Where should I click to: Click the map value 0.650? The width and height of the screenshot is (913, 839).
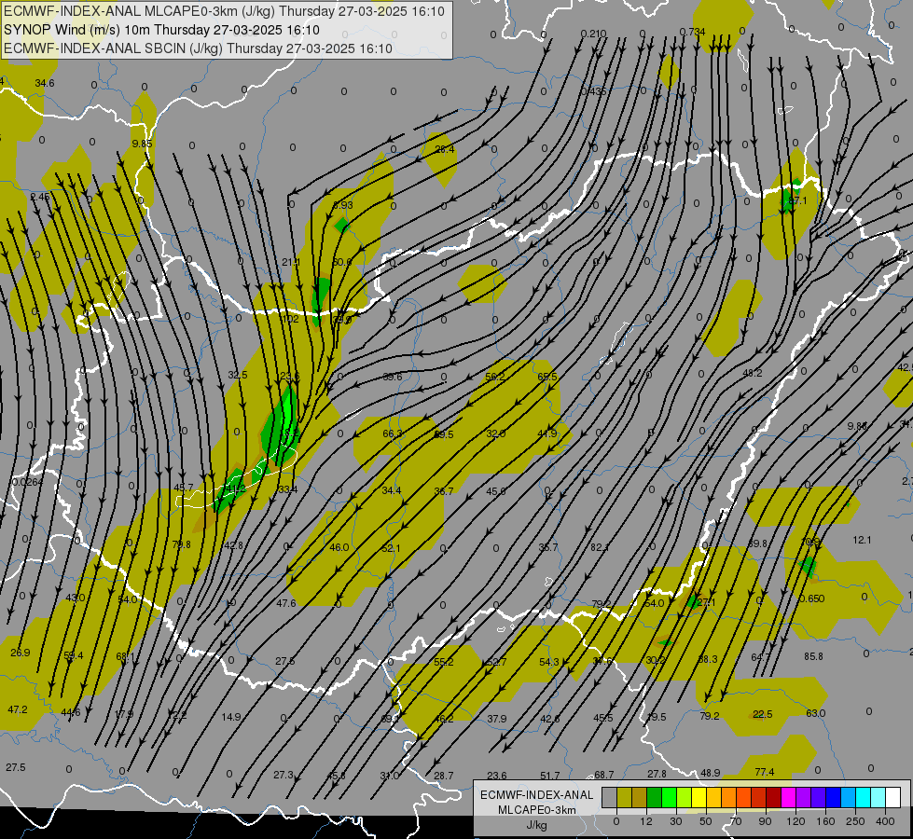(x=811, y=598)
